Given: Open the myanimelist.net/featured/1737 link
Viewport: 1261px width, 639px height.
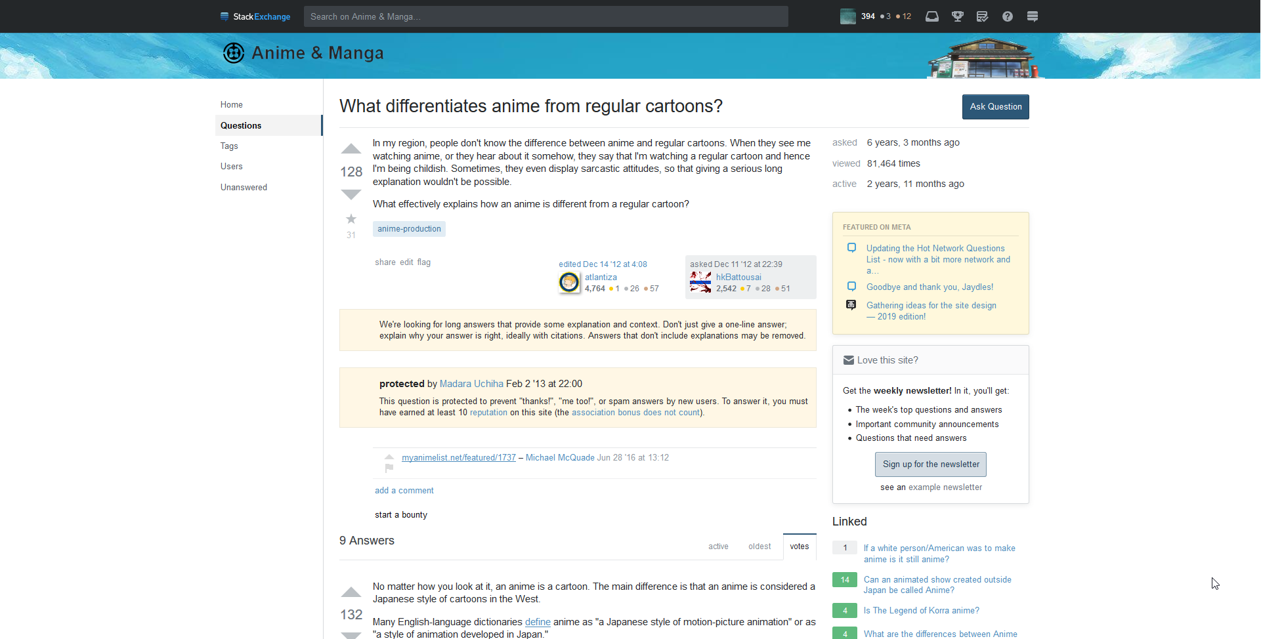Looking at the screenshot, I should (x=459, y=458).
